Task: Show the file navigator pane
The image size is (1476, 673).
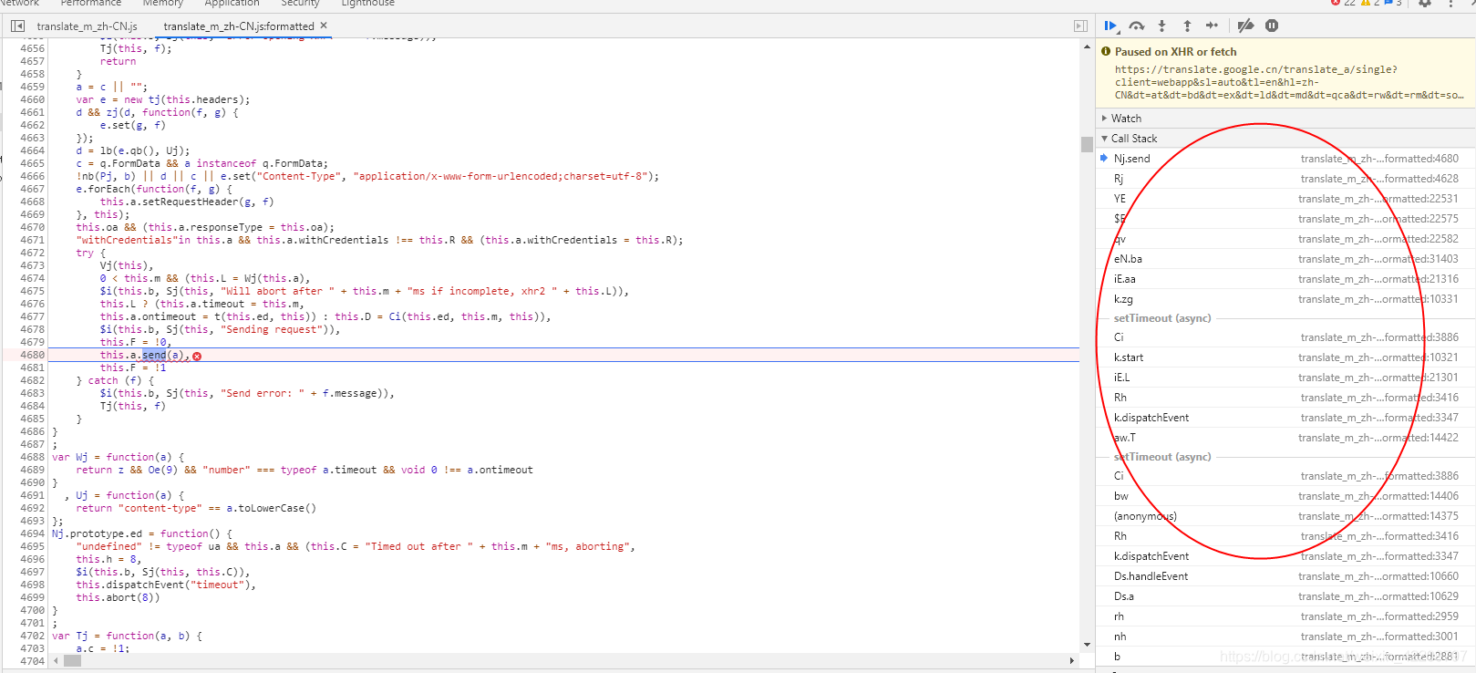Action: click(17, 26)
